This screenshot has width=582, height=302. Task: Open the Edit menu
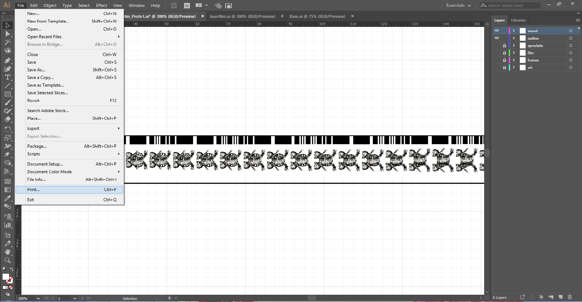coord(34,5)
